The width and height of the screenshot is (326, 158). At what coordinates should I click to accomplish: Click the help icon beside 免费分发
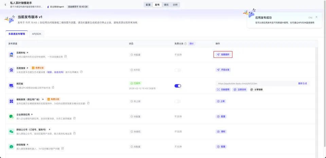click(x=185, y=44)
